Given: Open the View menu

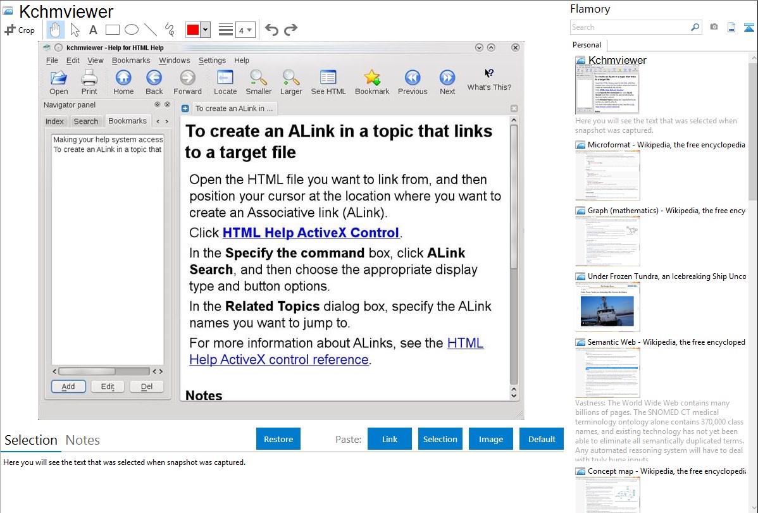Looking at the screenshot, I should click(x=96, y=61).
